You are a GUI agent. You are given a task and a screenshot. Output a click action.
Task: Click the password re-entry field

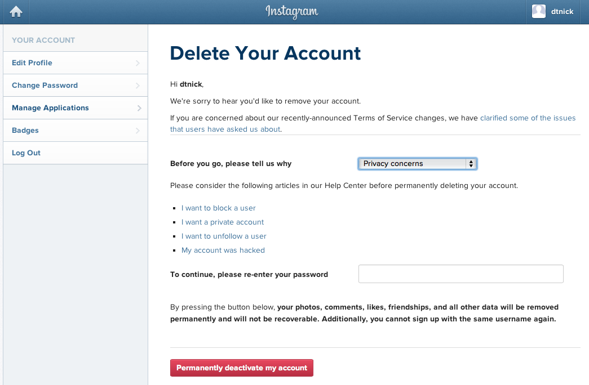coord(460,274)
